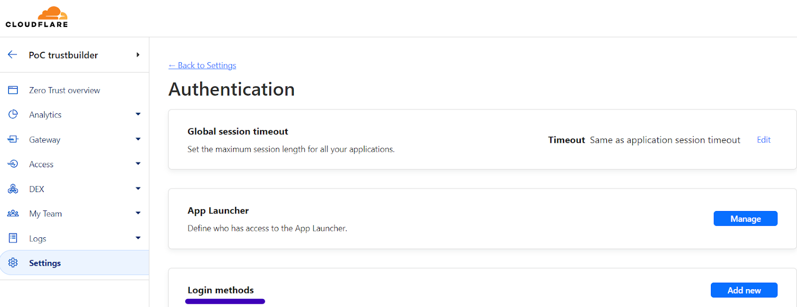Viewport: 797px width, 307px height.
Task: Select Settings in the sidebar
Action: pos(45,263)
